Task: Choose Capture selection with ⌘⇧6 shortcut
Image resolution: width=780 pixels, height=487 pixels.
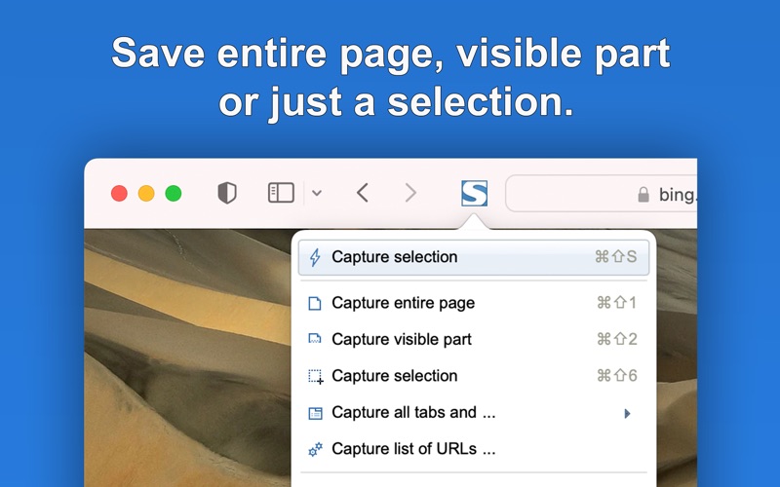Action: point(474,376)
